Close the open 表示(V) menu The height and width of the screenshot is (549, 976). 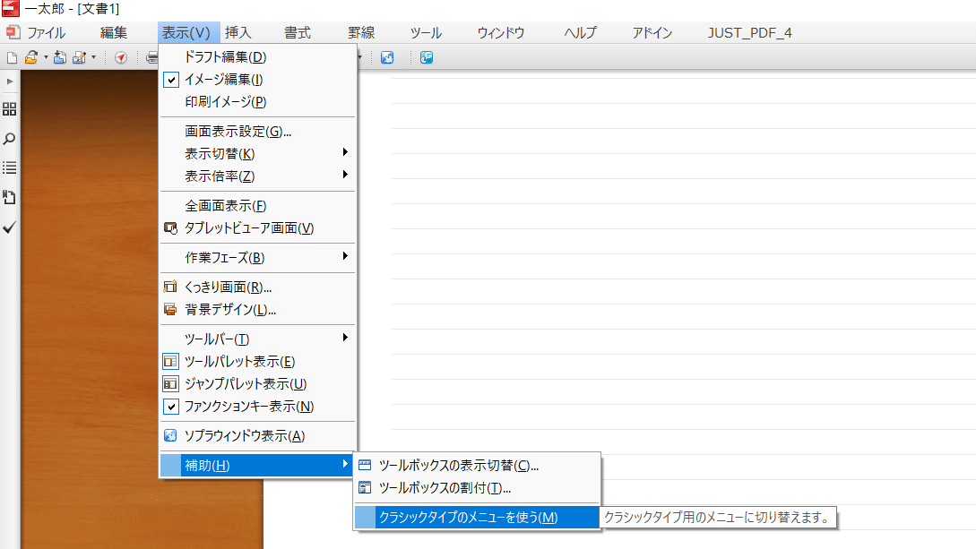(x=188, y=33)
